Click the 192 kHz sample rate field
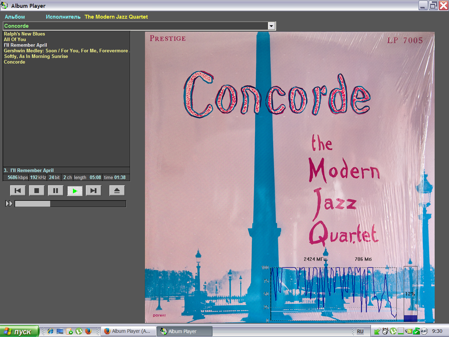 (x=38, y=178)
